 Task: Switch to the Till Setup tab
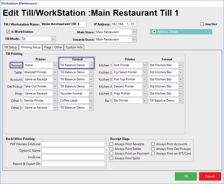click(11, 47)
